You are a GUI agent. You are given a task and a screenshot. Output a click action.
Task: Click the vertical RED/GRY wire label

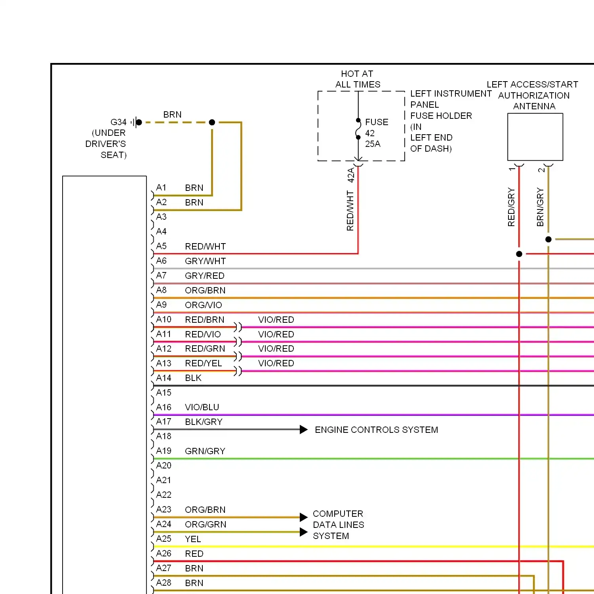pyautogui.click(x=511, y=207)
